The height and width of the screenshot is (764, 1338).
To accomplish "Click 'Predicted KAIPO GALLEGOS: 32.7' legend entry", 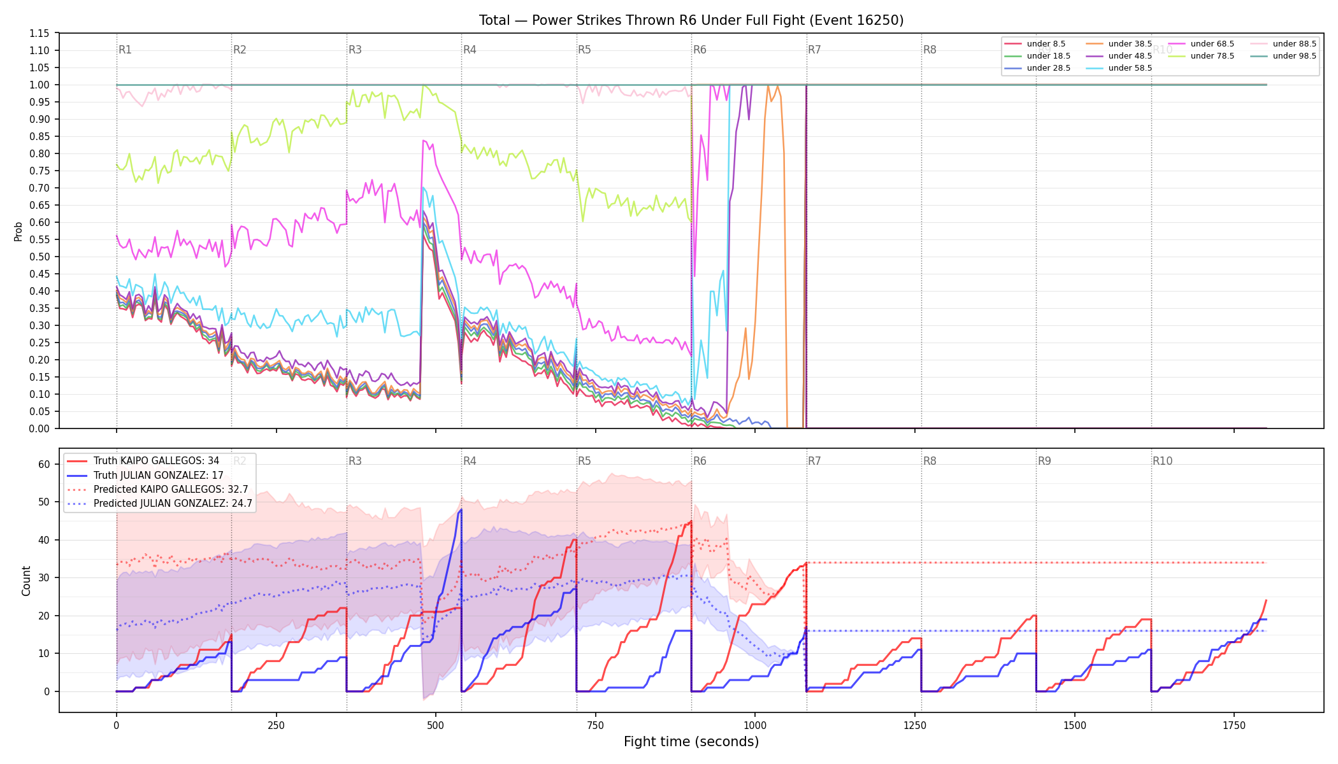I will [171, 490].
